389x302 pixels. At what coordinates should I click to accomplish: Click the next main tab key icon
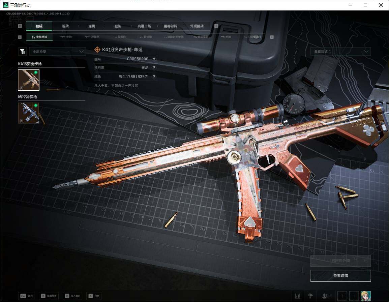(216, 26)
